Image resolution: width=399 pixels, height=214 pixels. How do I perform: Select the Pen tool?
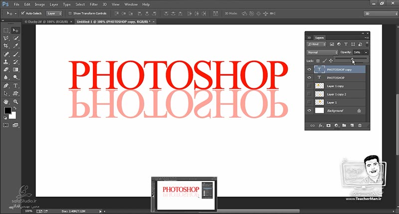click(x=6, y=86)
